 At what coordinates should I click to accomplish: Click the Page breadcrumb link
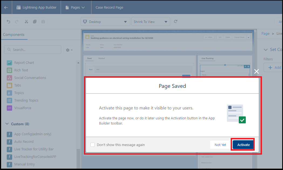pyautogui.click(x=265, y=33)
